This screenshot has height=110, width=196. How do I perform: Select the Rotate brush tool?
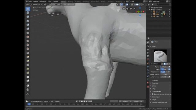coord(28,73)
